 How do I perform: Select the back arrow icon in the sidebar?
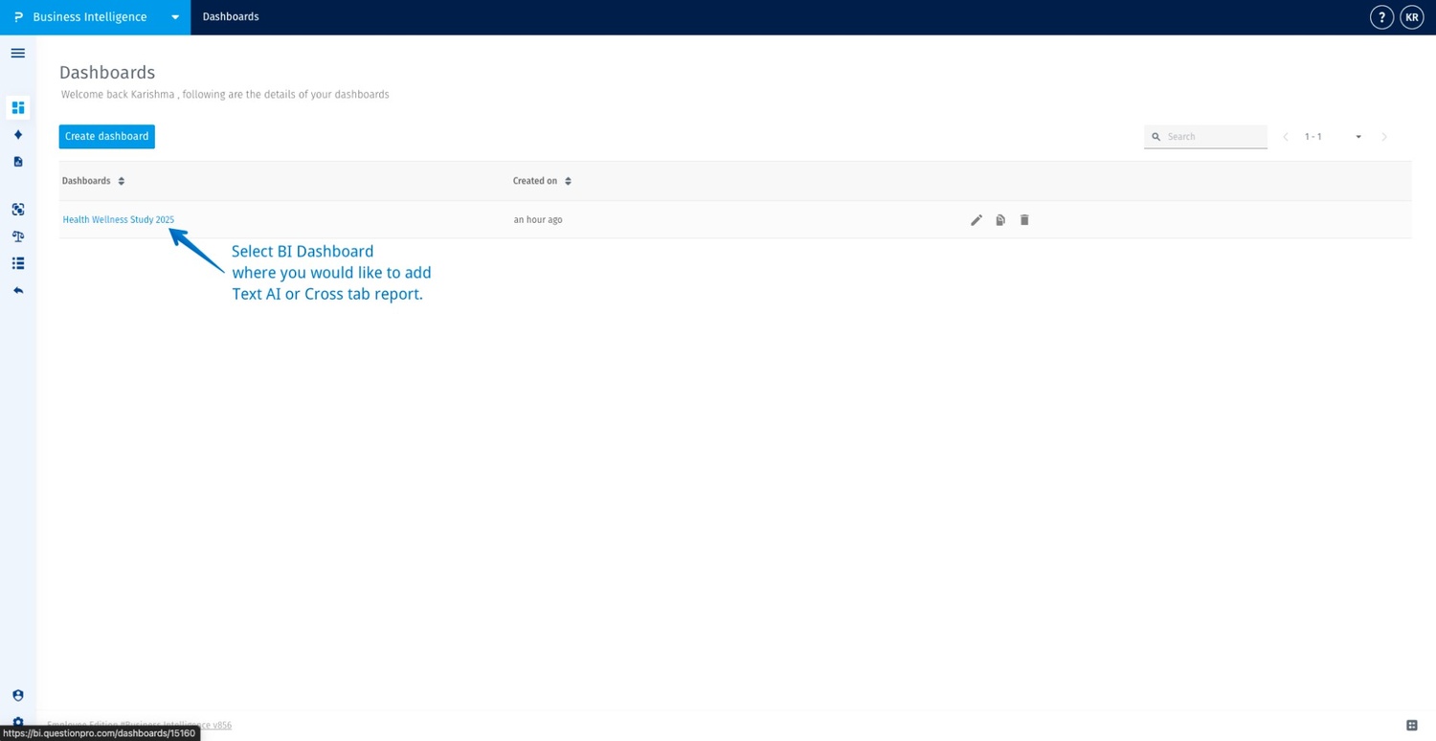tap(17, 289)
